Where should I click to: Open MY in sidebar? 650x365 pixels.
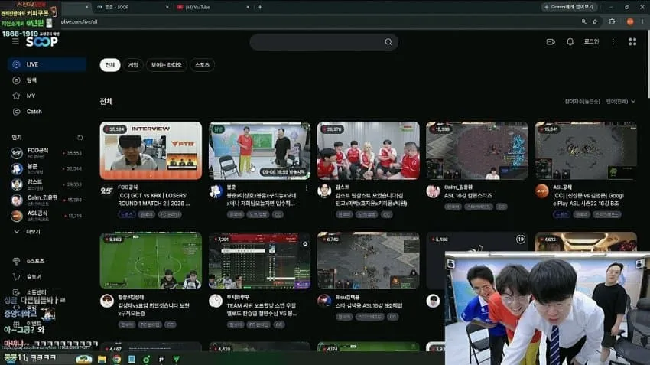coord(47,96)
